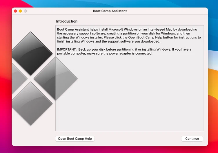The width and height of the screenshot is (218, 153).
Task: Open Boot Camp Help
Action: pyautogui.click(x=75, y=139)
